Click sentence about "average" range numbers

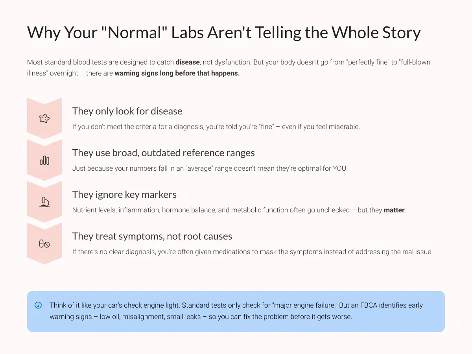pos(210,168)
